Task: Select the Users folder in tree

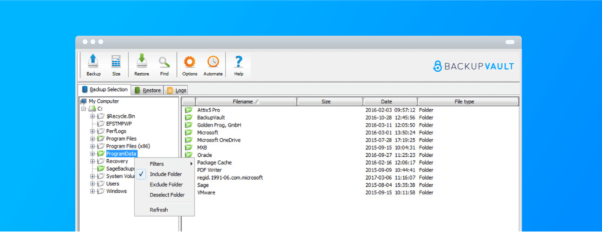Action: click(x=112, y=184)
